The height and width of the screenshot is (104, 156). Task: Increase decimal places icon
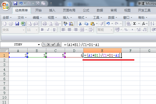[138, 30]
